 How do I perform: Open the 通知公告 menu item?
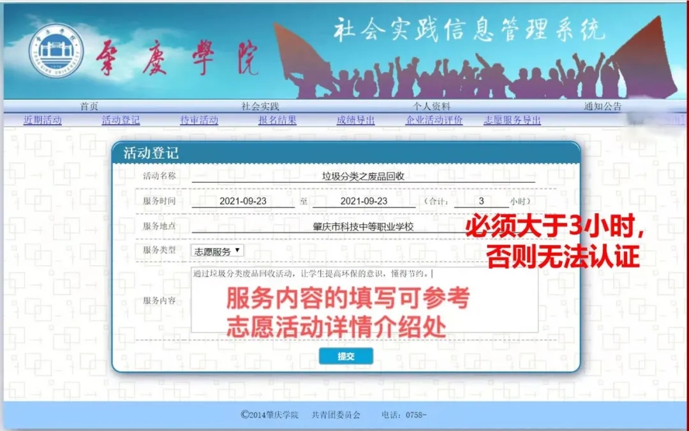tap(602, 106)
